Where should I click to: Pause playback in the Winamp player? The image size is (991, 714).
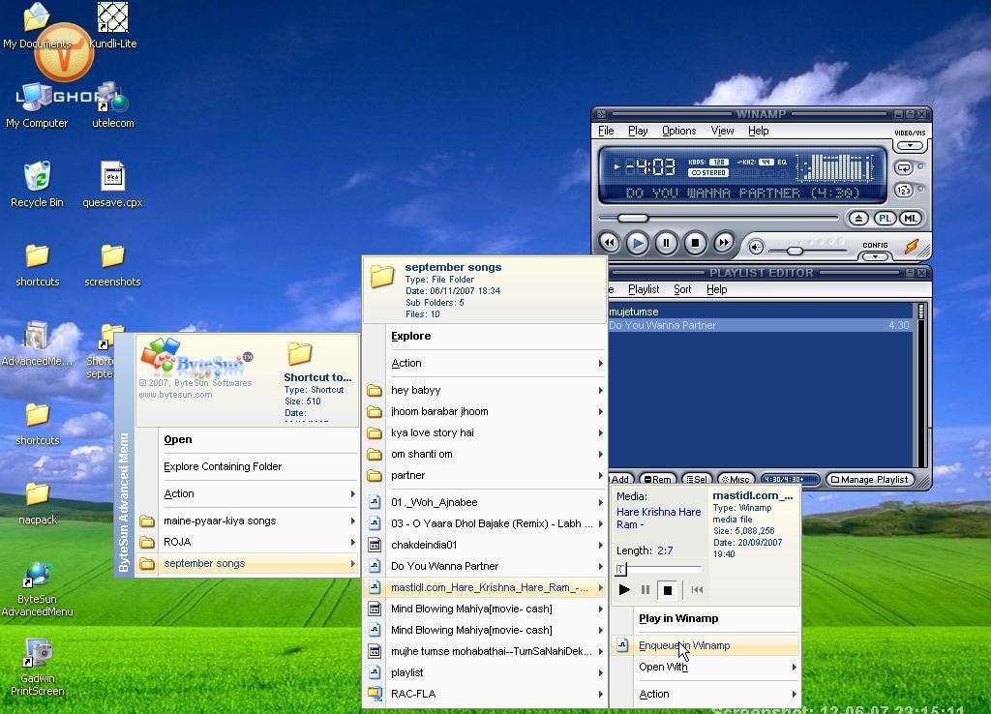pos(666,243)
